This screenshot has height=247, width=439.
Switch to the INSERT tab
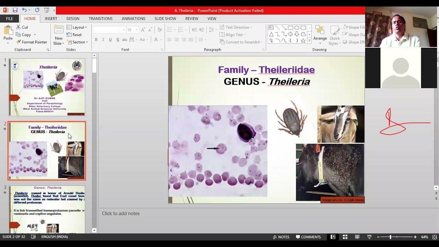point(51,19)
